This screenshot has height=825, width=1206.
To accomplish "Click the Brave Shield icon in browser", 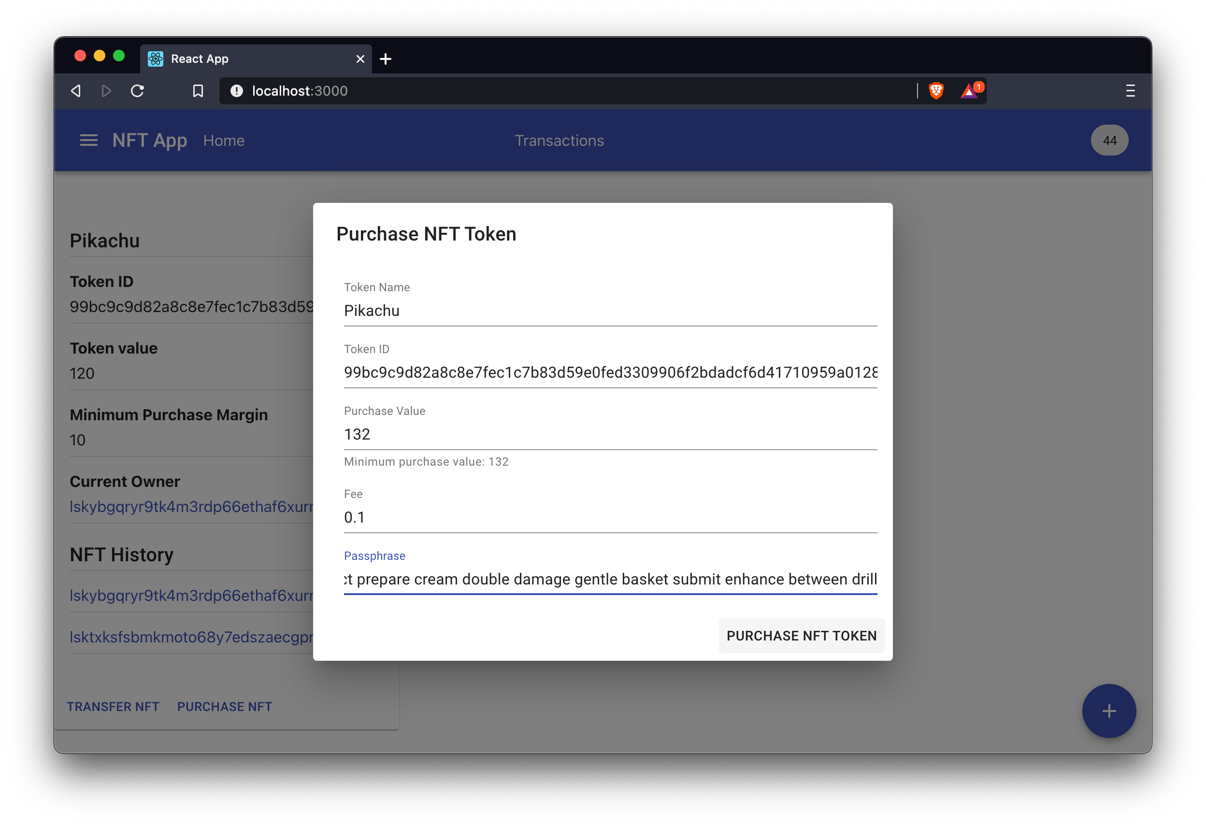I will pos(935,90).
